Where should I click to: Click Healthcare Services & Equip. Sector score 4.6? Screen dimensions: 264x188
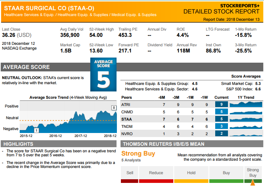(195, 89)
